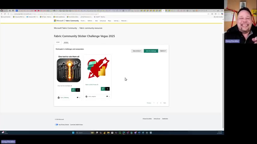Open Samir_Maharaj's username link
Viewport: 257px width, 144px height.
(64, 97)
